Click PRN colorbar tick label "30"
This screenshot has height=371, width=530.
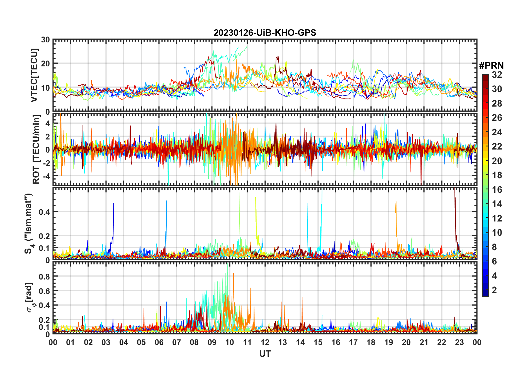point(497,89)
